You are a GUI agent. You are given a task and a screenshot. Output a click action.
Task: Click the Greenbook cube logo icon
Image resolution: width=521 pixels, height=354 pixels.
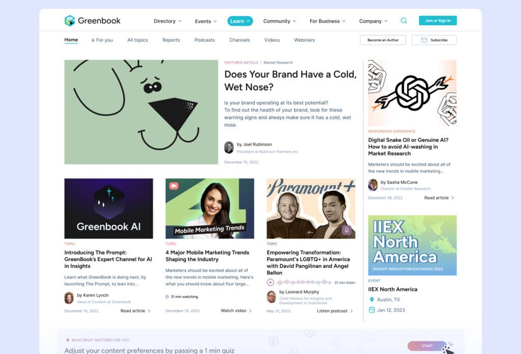[70, 21]
